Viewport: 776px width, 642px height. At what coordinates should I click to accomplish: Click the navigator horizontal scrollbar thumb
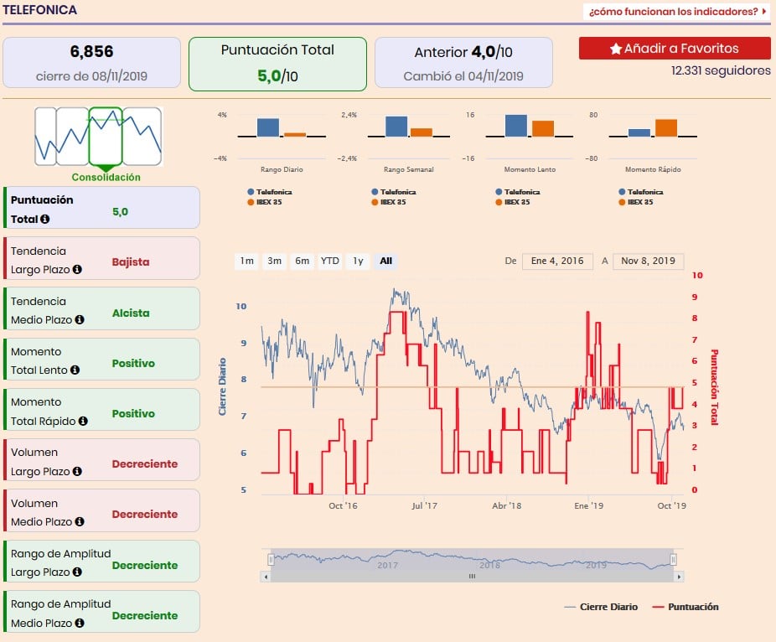pos(472,577)
